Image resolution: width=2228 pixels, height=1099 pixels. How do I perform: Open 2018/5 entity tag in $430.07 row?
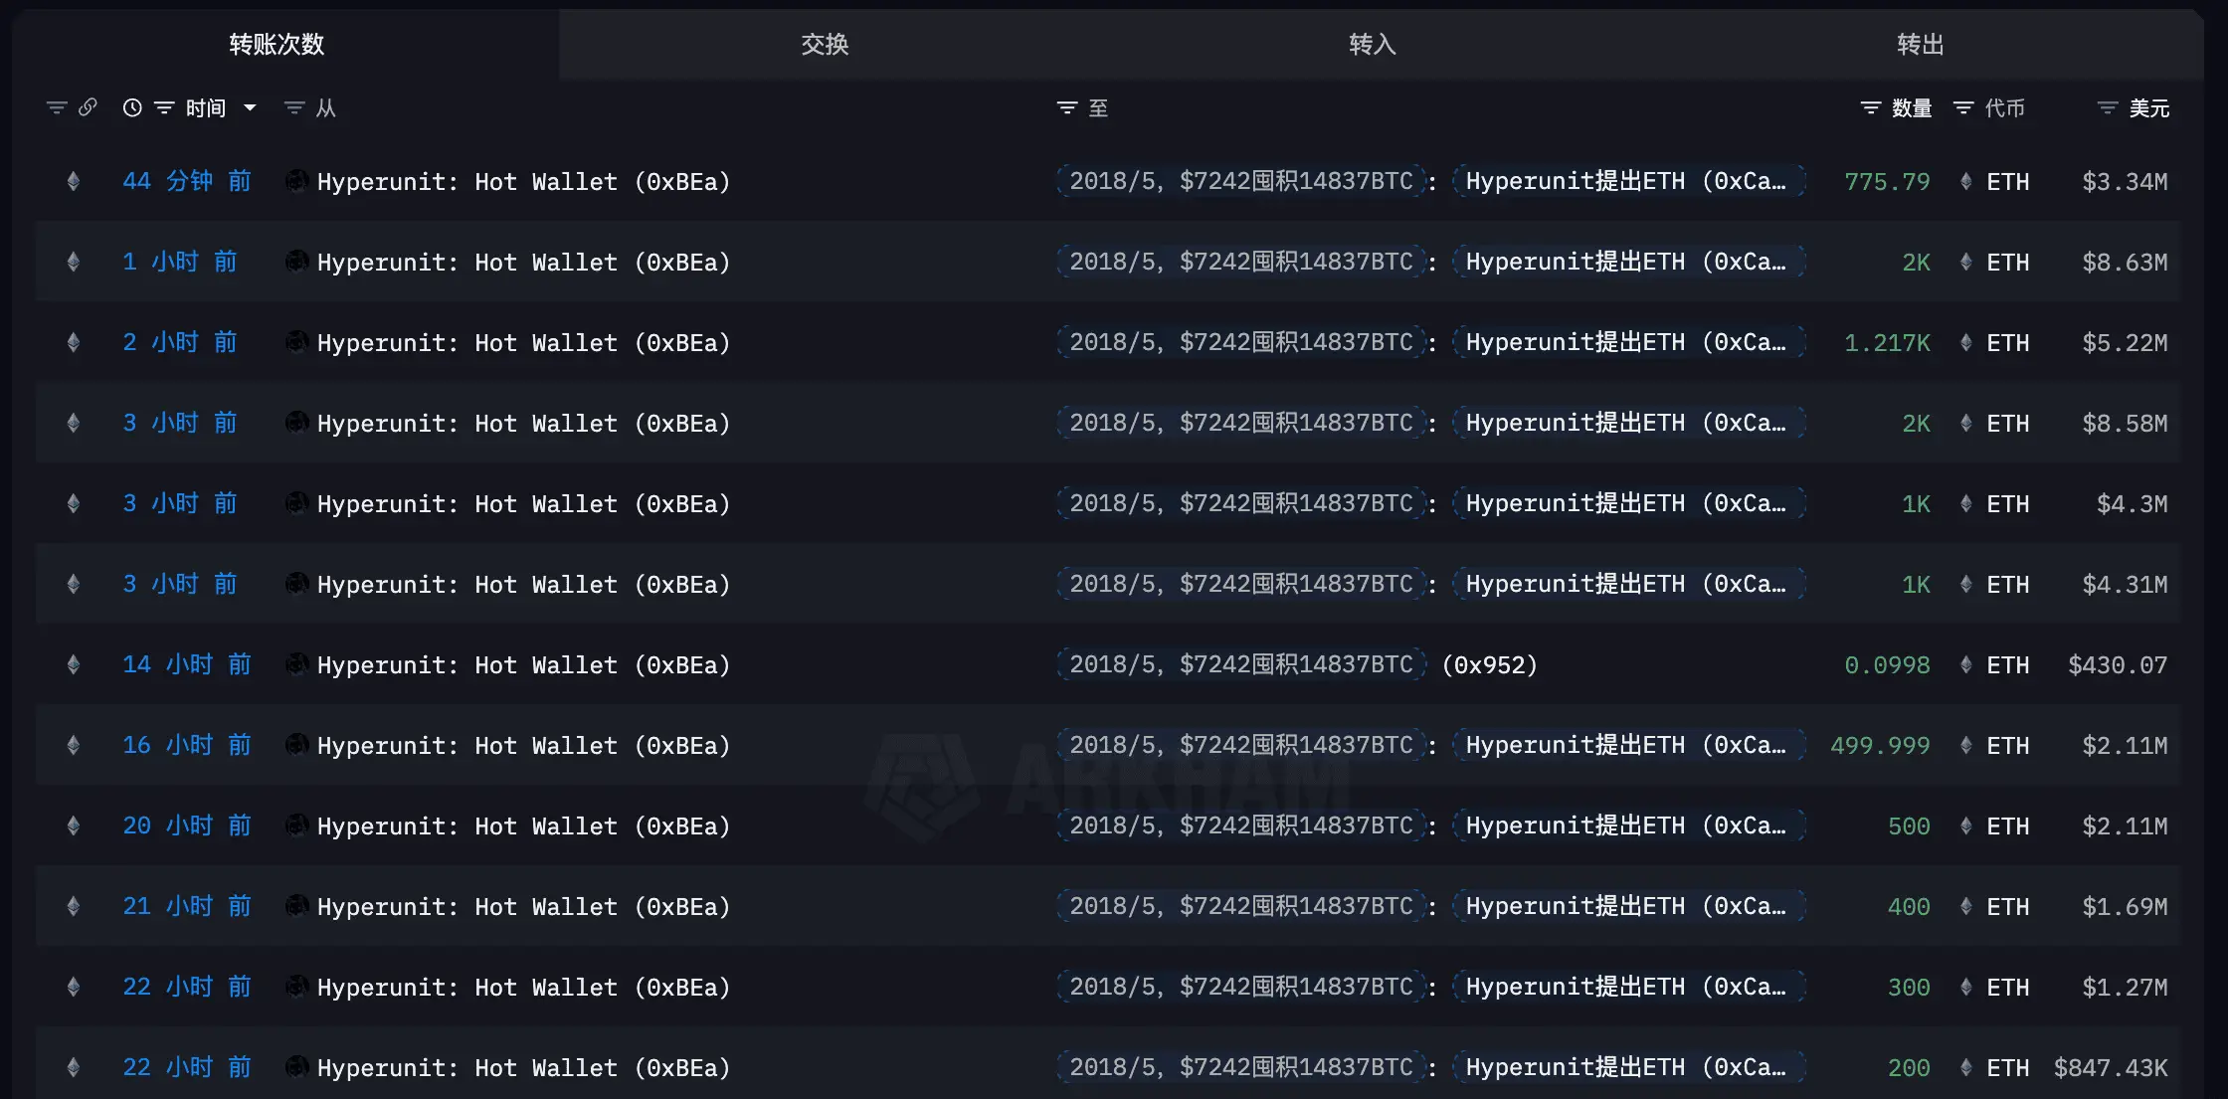[x=1240, y=664]
